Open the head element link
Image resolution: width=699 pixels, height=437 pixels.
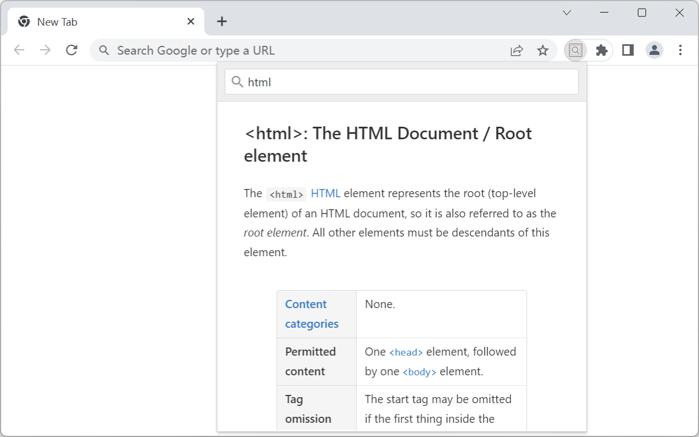[x=406, y=352]
